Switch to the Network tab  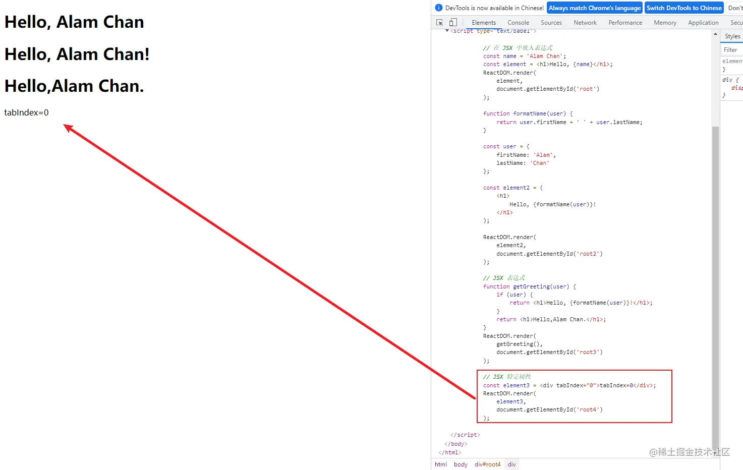click(585, 23)
